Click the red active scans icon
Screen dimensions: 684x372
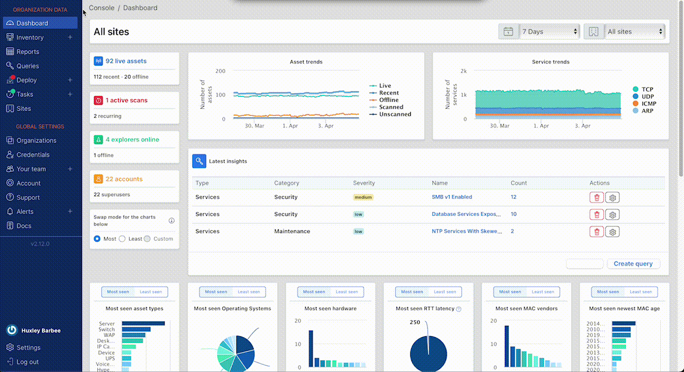pyautogui.click(x=98, y=100)
